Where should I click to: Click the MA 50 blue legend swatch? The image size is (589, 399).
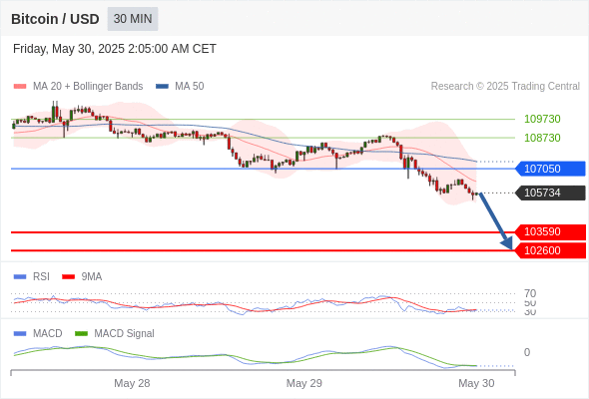(162, 87)
